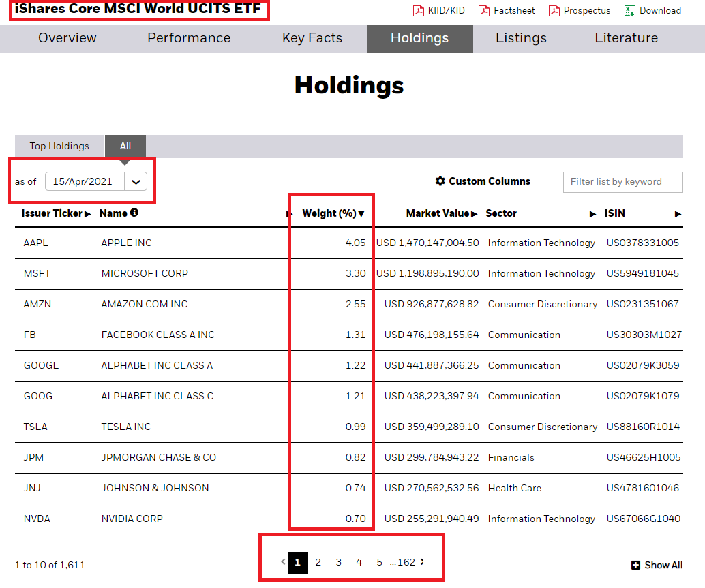Click the Show All plus icon
This screenshot has height=588, width=705.
(635, 565)
